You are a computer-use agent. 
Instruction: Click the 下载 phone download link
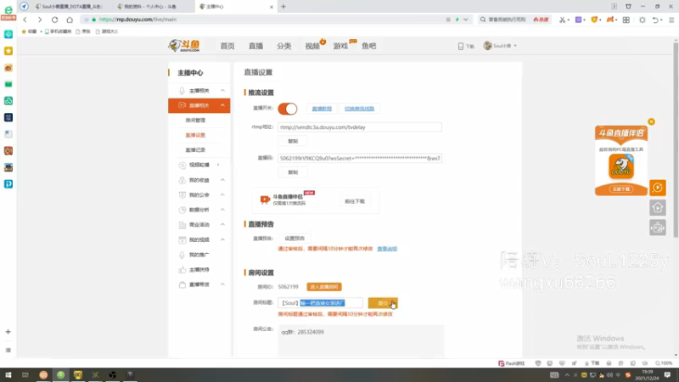click(x=466, y=46)
